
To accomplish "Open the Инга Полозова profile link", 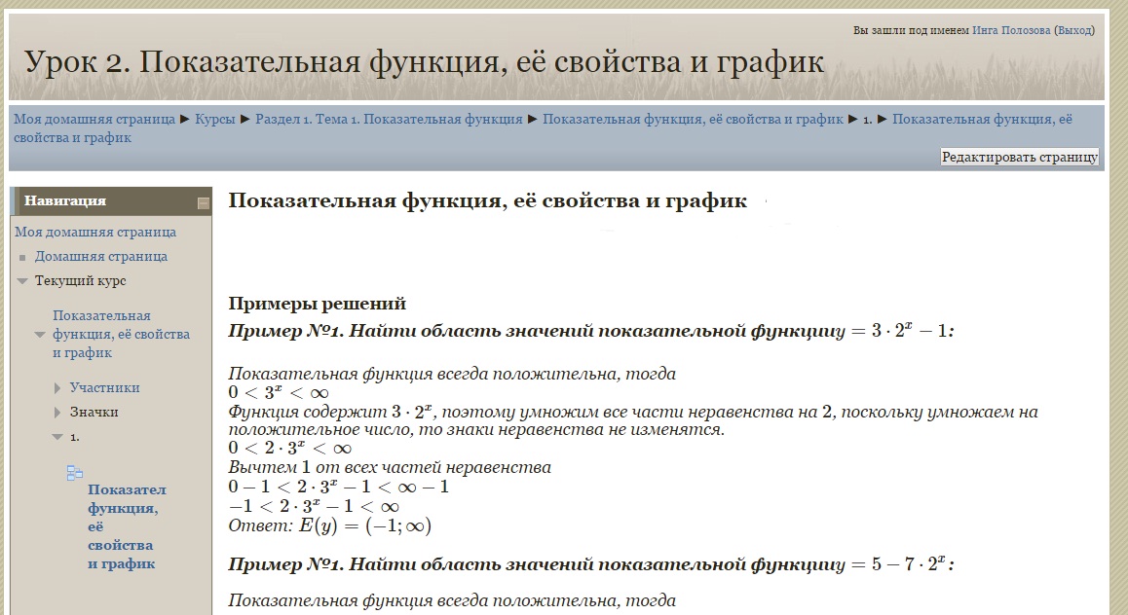I will click(x=1011, y=30).
